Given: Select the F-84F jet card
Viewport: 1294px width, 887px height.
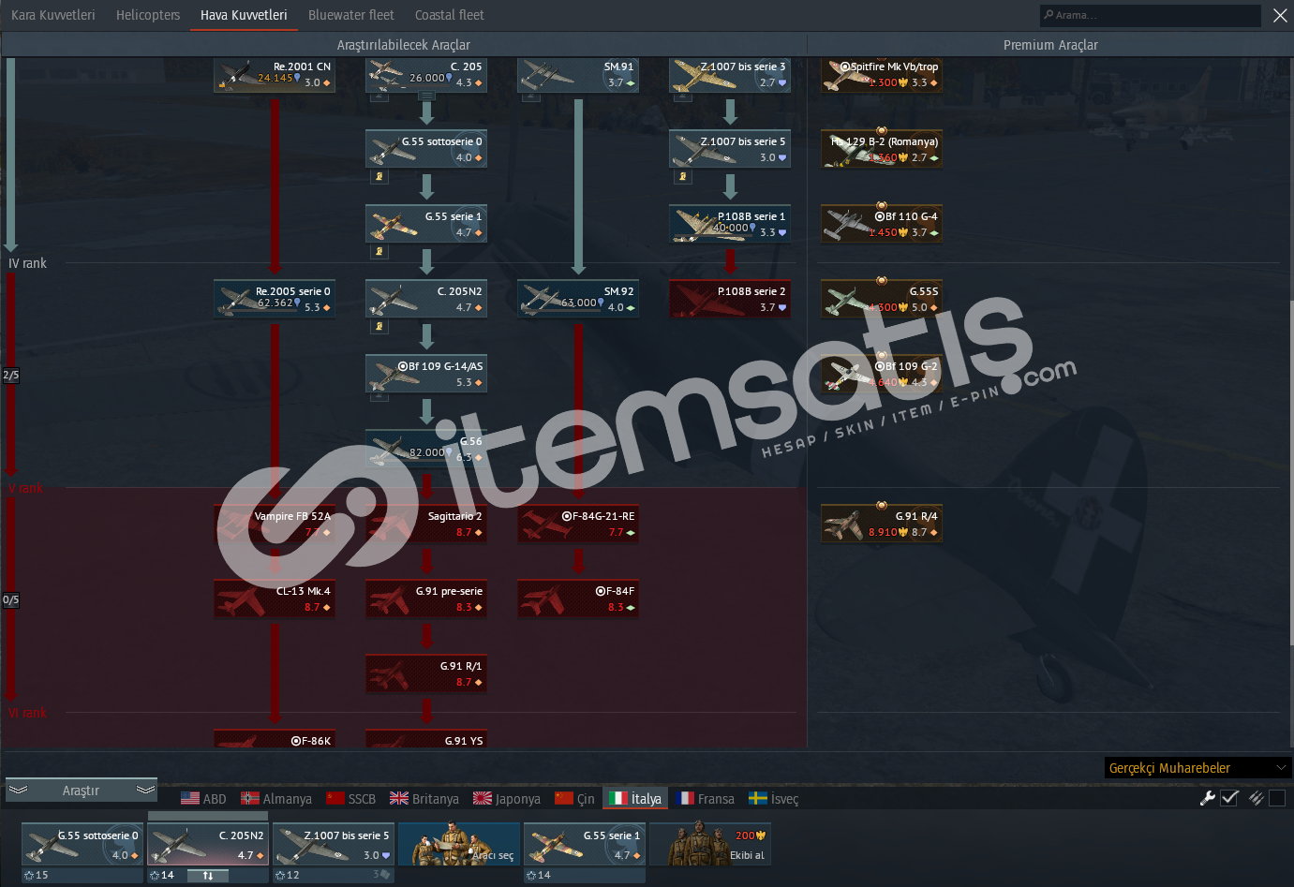Looking at the screenshot, I should (578, 599).
